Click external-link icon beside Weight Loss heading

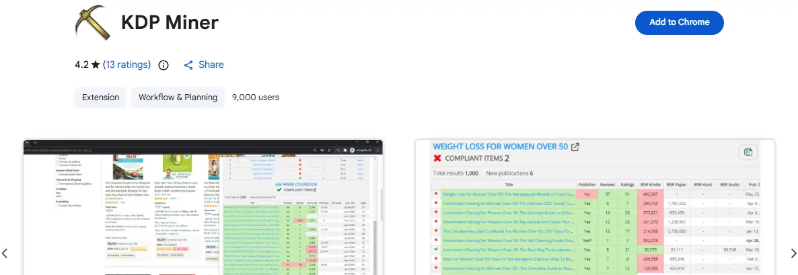click(x=575, y=147)
